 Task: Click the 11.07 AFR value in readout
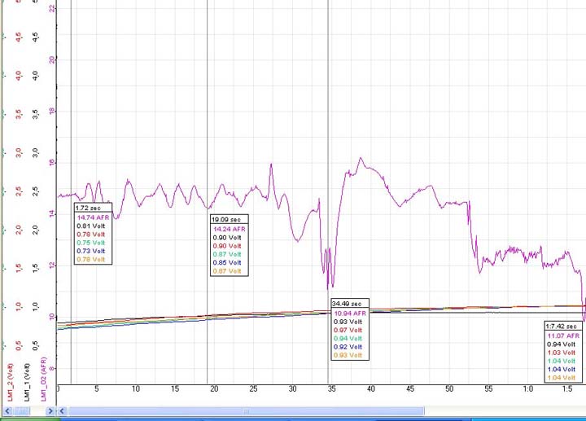point(563,335)
